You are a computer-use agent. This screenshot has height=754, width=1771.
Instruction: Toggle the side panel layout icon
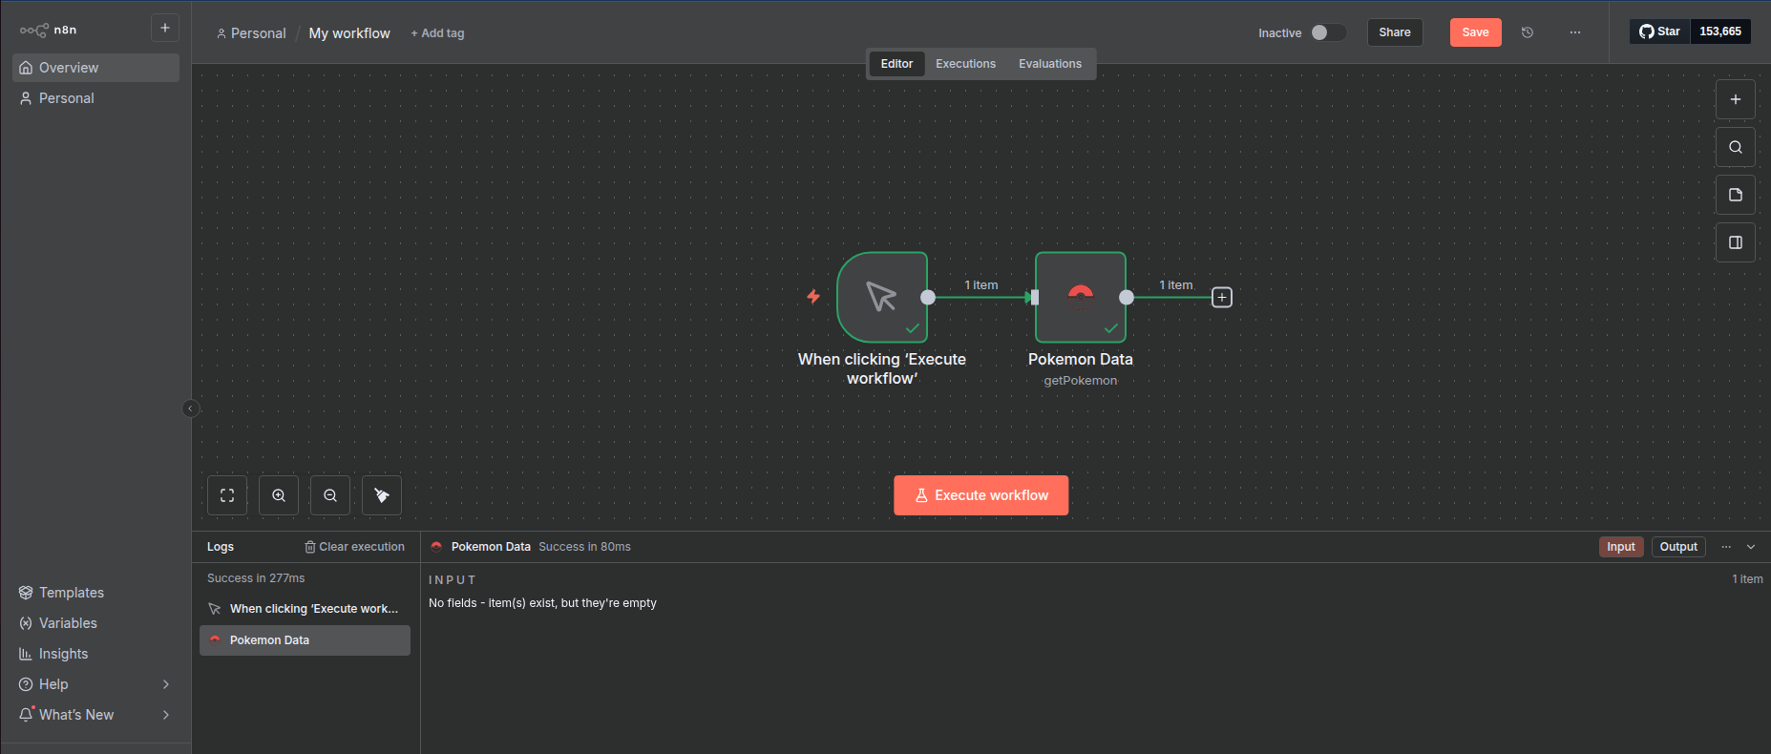(1736, 242)
